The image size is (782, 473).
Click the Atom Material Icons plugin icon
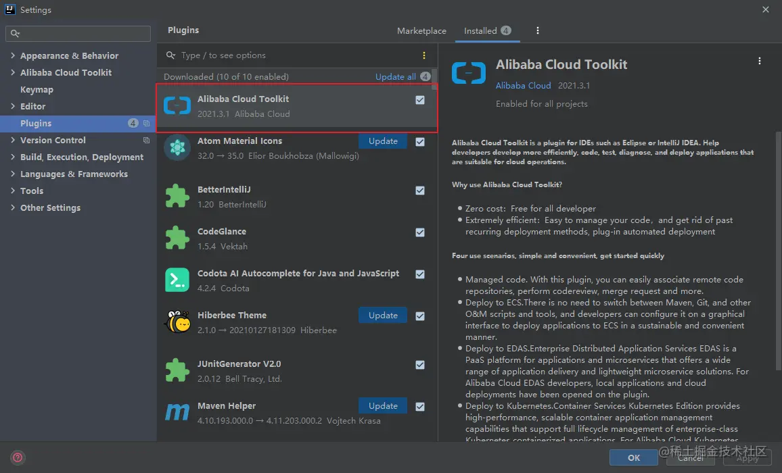177,147
